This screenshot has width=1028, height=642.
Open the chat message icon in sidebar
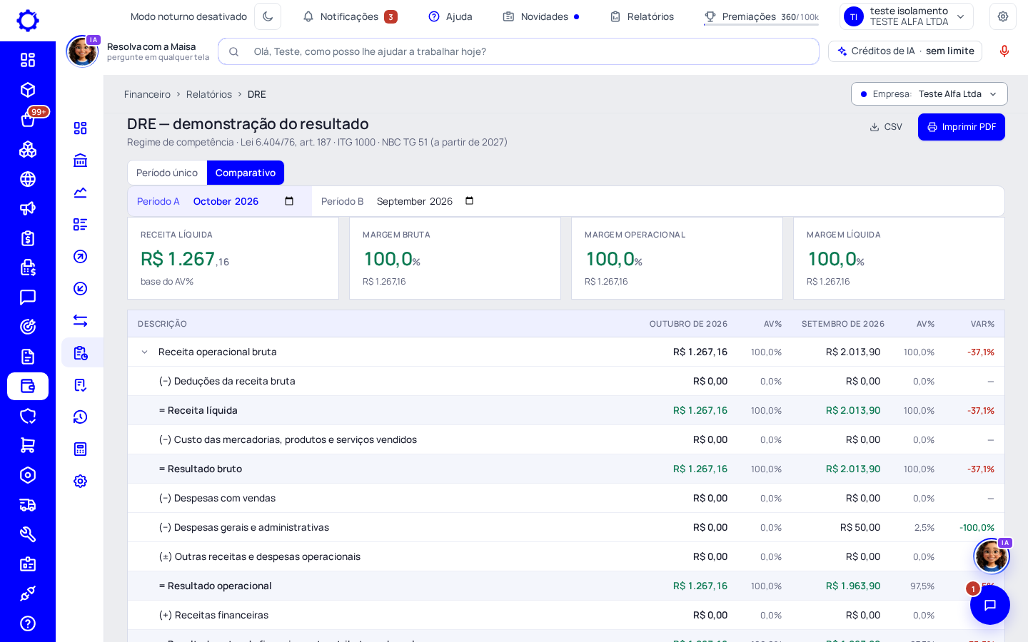click(x=28, y=297)
